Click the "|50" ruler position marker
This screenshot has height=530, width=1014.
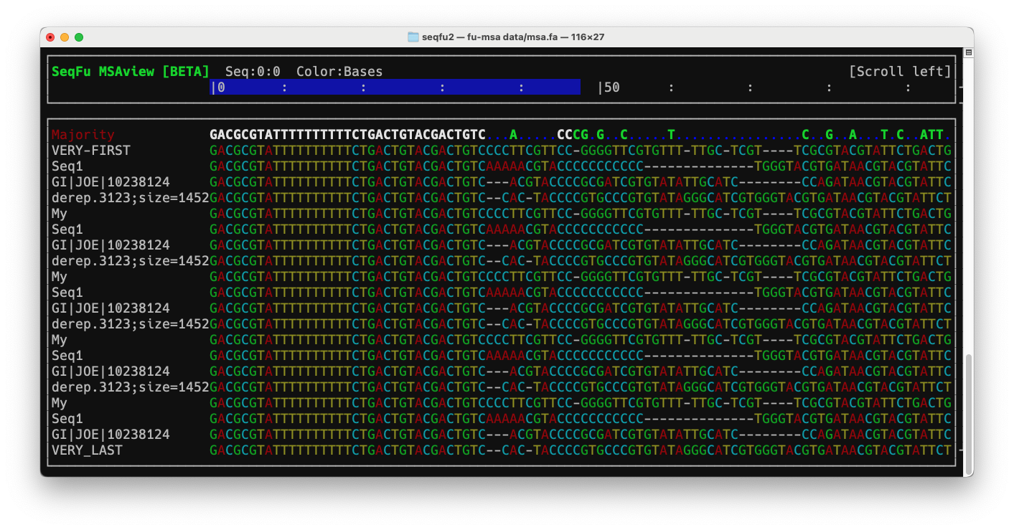point(609,87)
